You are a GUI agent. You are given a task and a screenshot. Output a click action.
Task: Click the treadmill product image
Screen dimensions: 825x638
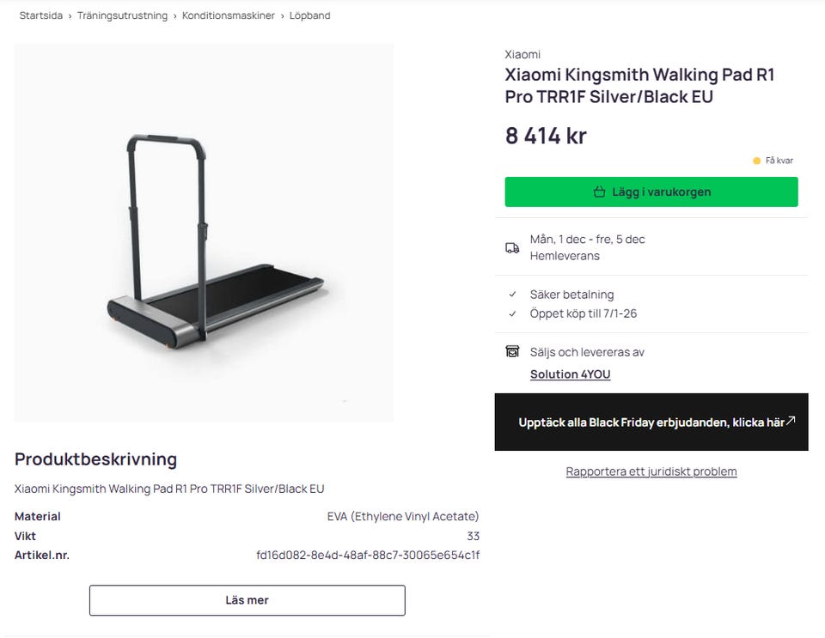coord(204,232)
